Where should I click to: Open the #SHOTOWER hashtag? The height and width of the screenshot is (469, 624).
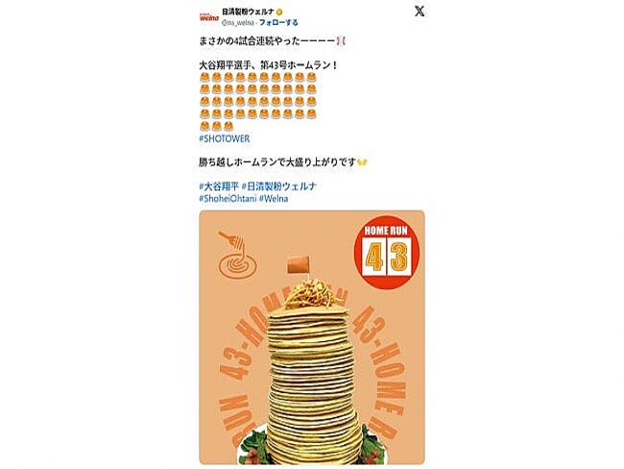click(224, 138)
